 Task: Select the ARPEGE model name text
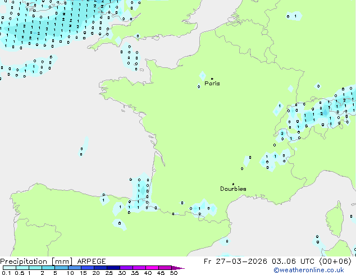point(92,262)
